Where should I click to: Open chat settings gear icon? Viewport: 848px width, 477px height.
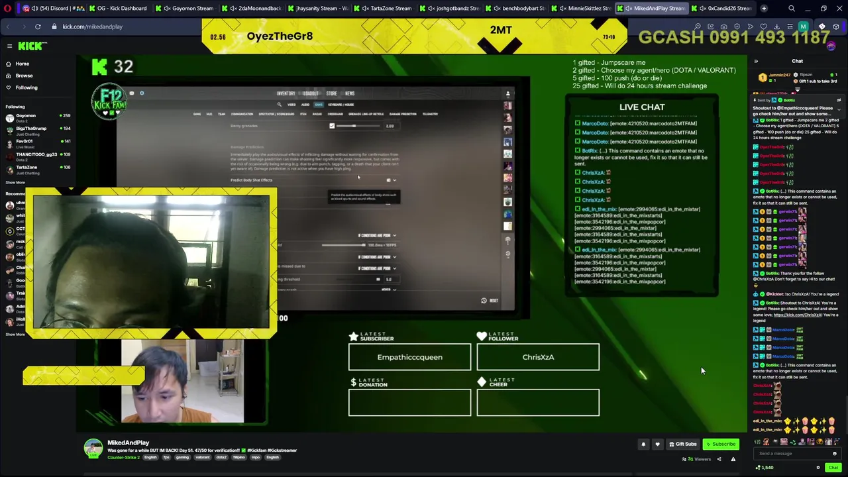818,468
